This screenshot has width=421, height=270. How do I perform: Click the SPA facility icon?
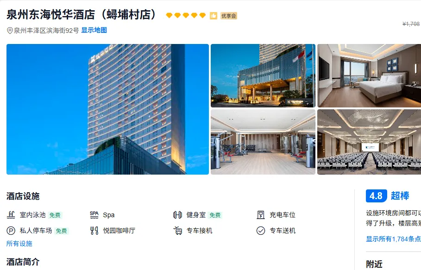[94, 215]
